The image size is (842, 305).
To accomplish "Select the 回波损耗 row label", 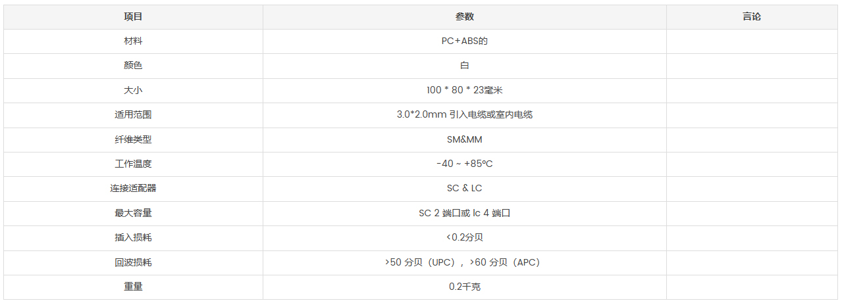I will pos(133,262).
